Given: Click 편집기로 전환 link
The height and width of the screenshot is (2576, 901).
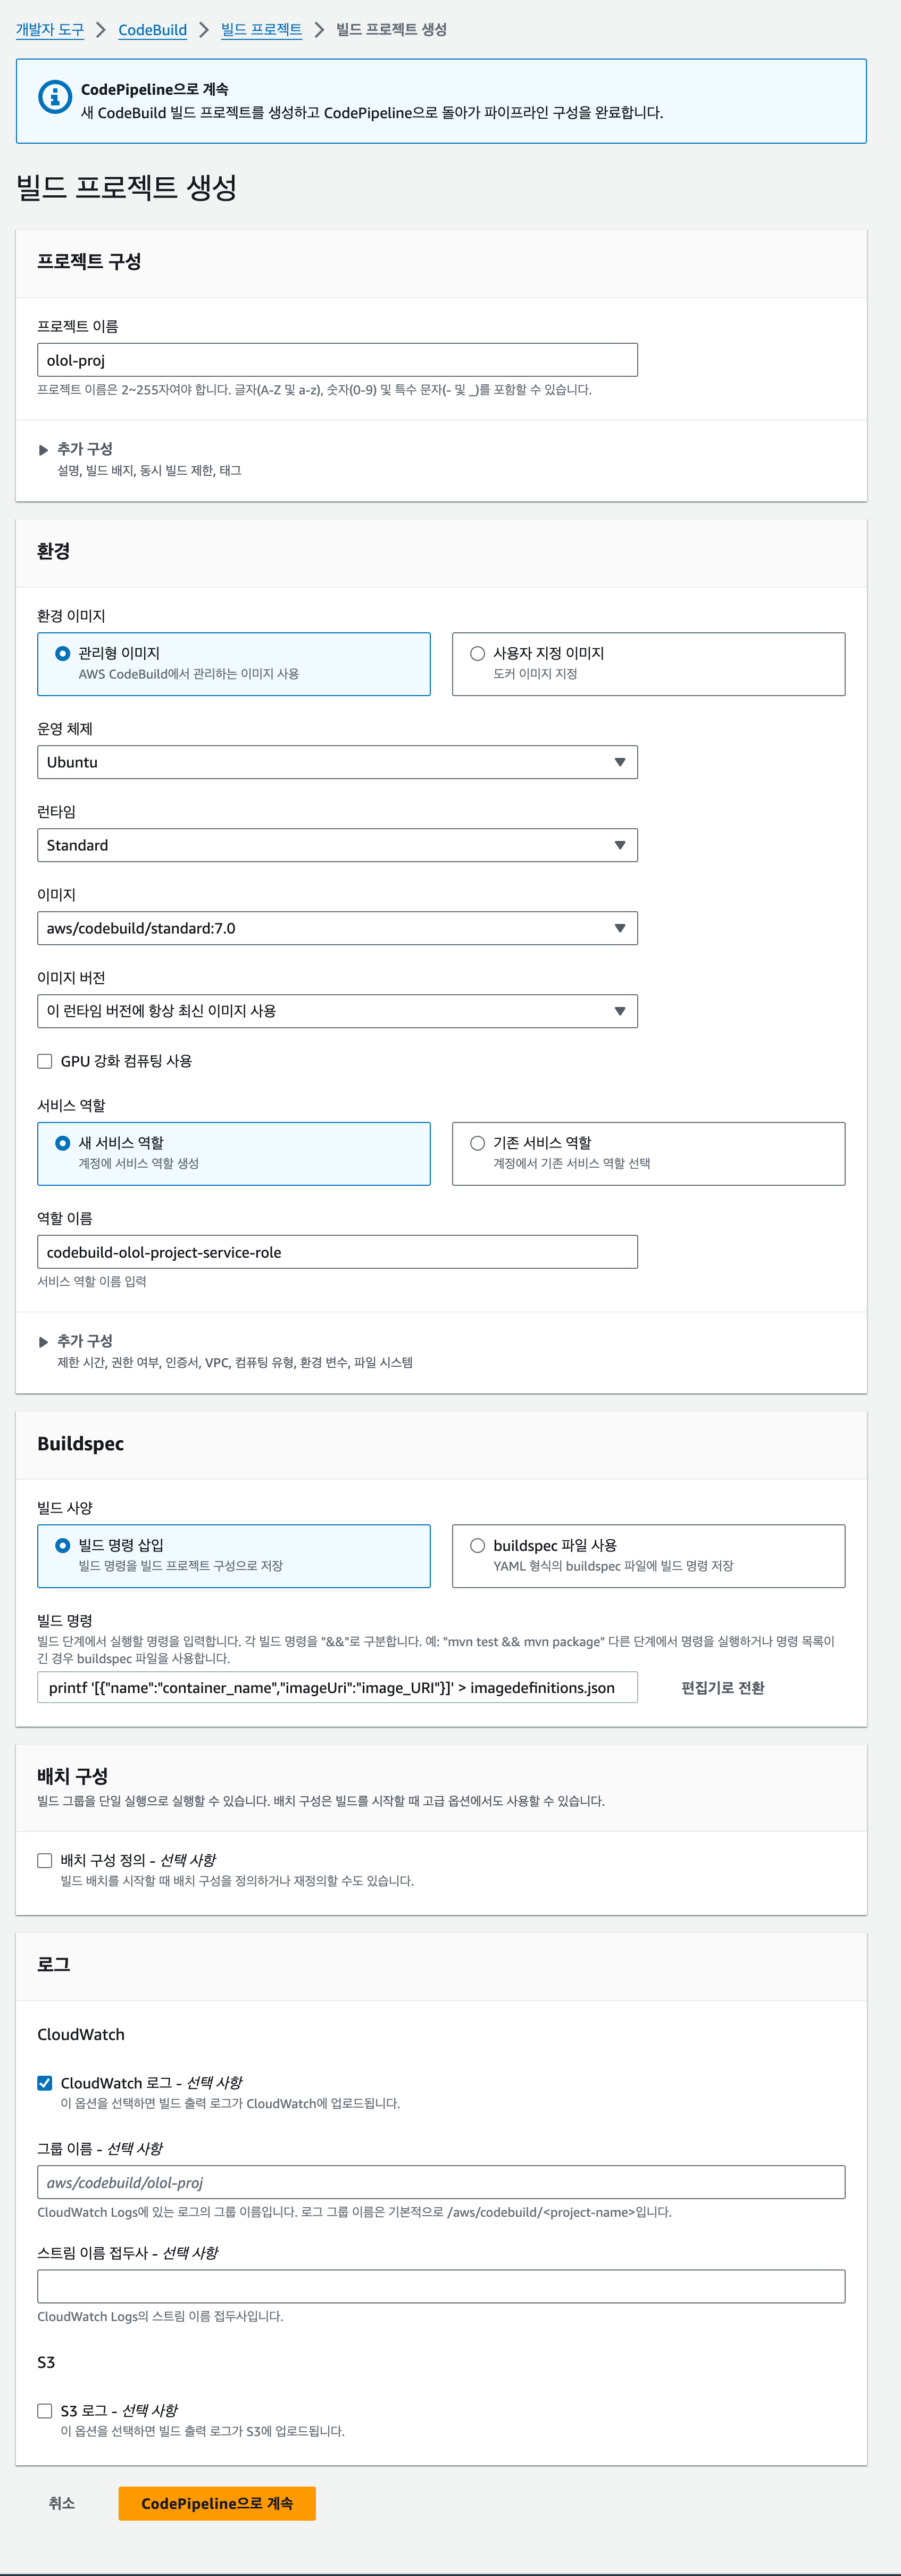Looking at the screenshot, I should pyautogui.click(x=723, y=1688).
